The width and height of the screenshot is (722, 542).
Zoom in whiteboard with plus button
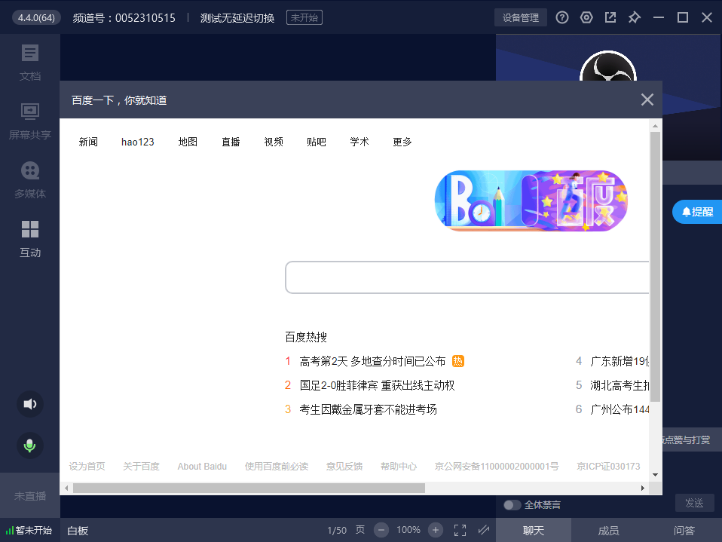click(x=436, y=530)
